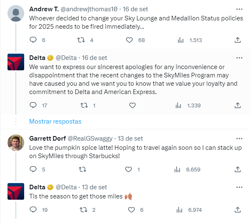Screen dimensions: 250x223
Task: Open more options on Garrett Dorf's tweet
Action: 239,139
